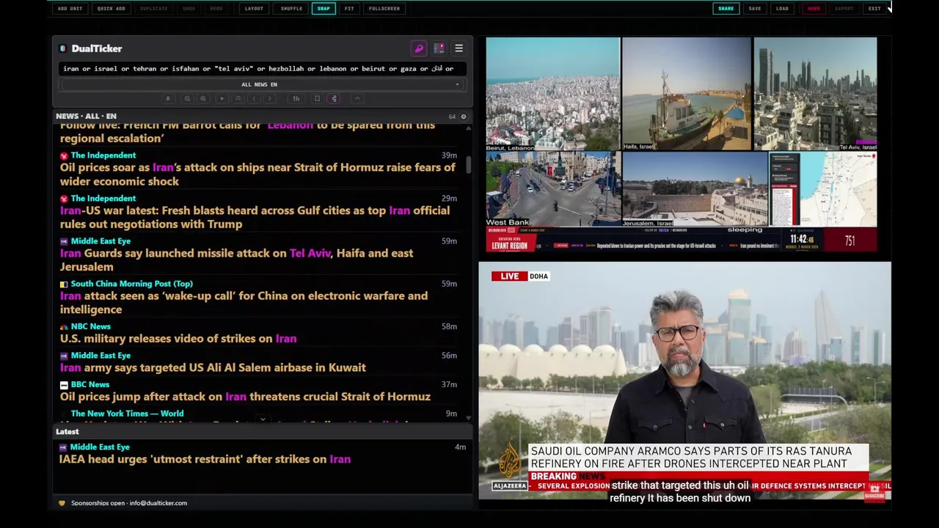Open the West Bank webcam thumbnail
This screenshot has width=939, height=528.
tap(553, 188)
